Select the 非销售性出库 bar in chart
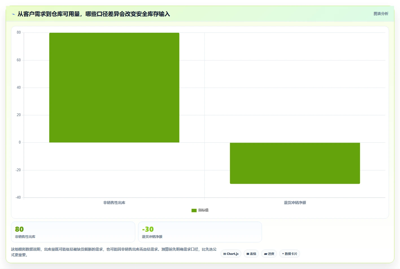Image resolution: width=400 pixels, height=269 pixels. click(x=114, y=88)
